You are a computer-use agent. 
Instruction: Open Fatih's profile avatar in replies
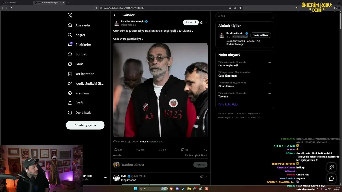point(116,178)
